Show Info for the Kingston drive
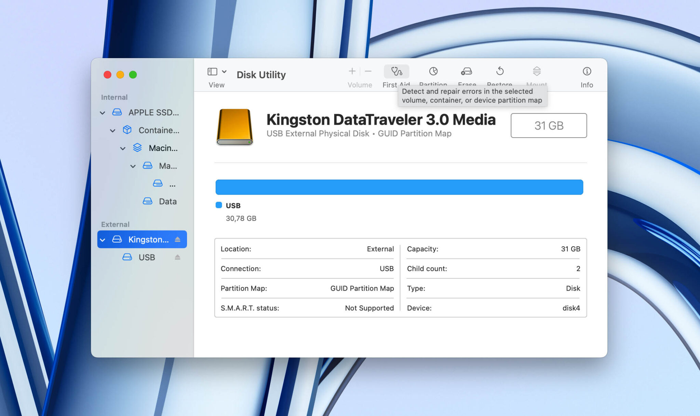 click(587, 72)
